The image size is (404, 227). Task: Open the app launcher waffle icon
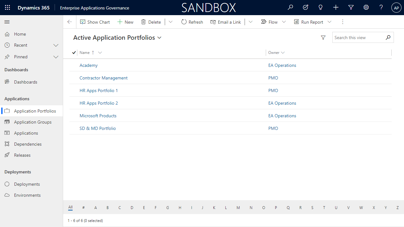(7, 8)
